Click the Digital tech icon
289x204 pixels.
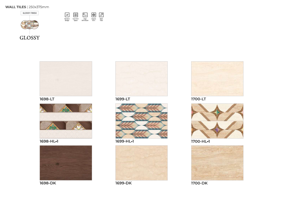[x=94, y=15]
